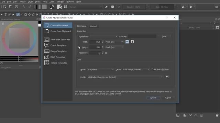The image size is (220, 123).
Task: Open the Color Space Browser
Action: pos(160,69)
